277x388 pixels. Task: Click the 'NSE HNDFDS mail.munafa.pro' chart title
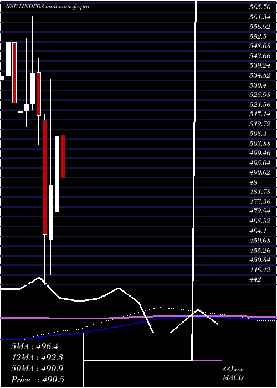tap(47, 7)
